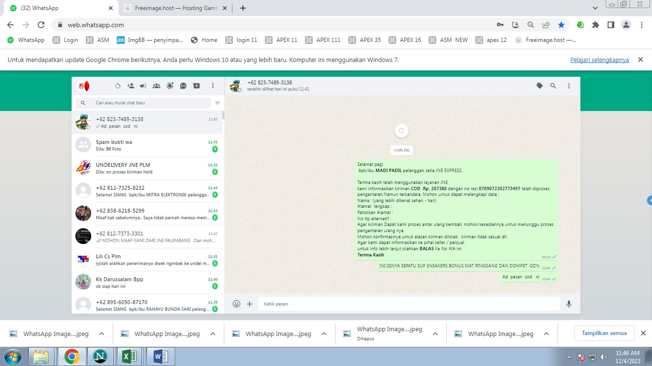The width and height of the screenshot is (652, 366).
Task: Click the refresh older messages circle button
Action: coord(401,130)
